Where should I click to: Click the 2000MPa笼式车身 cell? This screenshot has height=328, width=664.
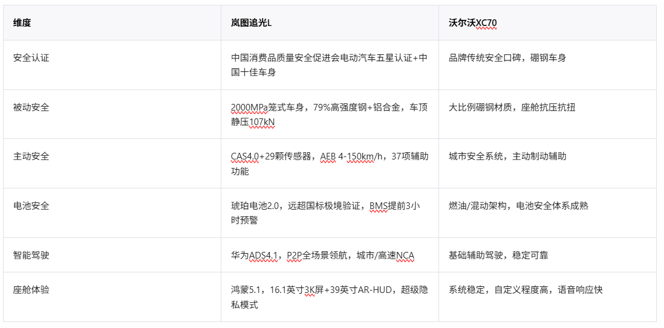[330, 114]
